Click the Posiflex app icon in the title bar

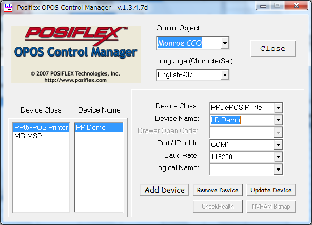[x=8, y=8]
